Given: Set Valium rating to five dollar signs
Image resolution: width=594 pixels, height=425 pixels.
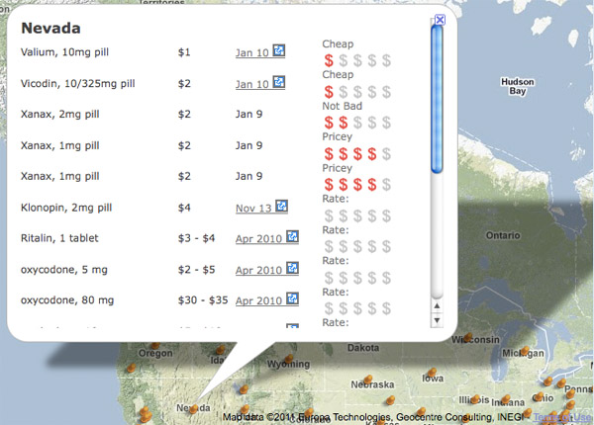Looking at the screenshot, I should (386, 60).
